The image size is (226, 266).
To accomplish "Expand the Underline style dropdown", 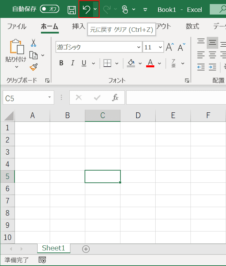I will point(93,63).
